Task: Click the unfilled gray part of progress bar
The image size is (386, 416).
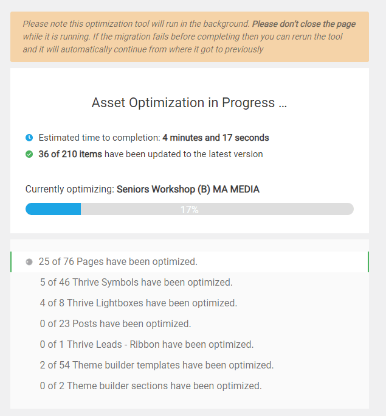Action: point(218,209)
